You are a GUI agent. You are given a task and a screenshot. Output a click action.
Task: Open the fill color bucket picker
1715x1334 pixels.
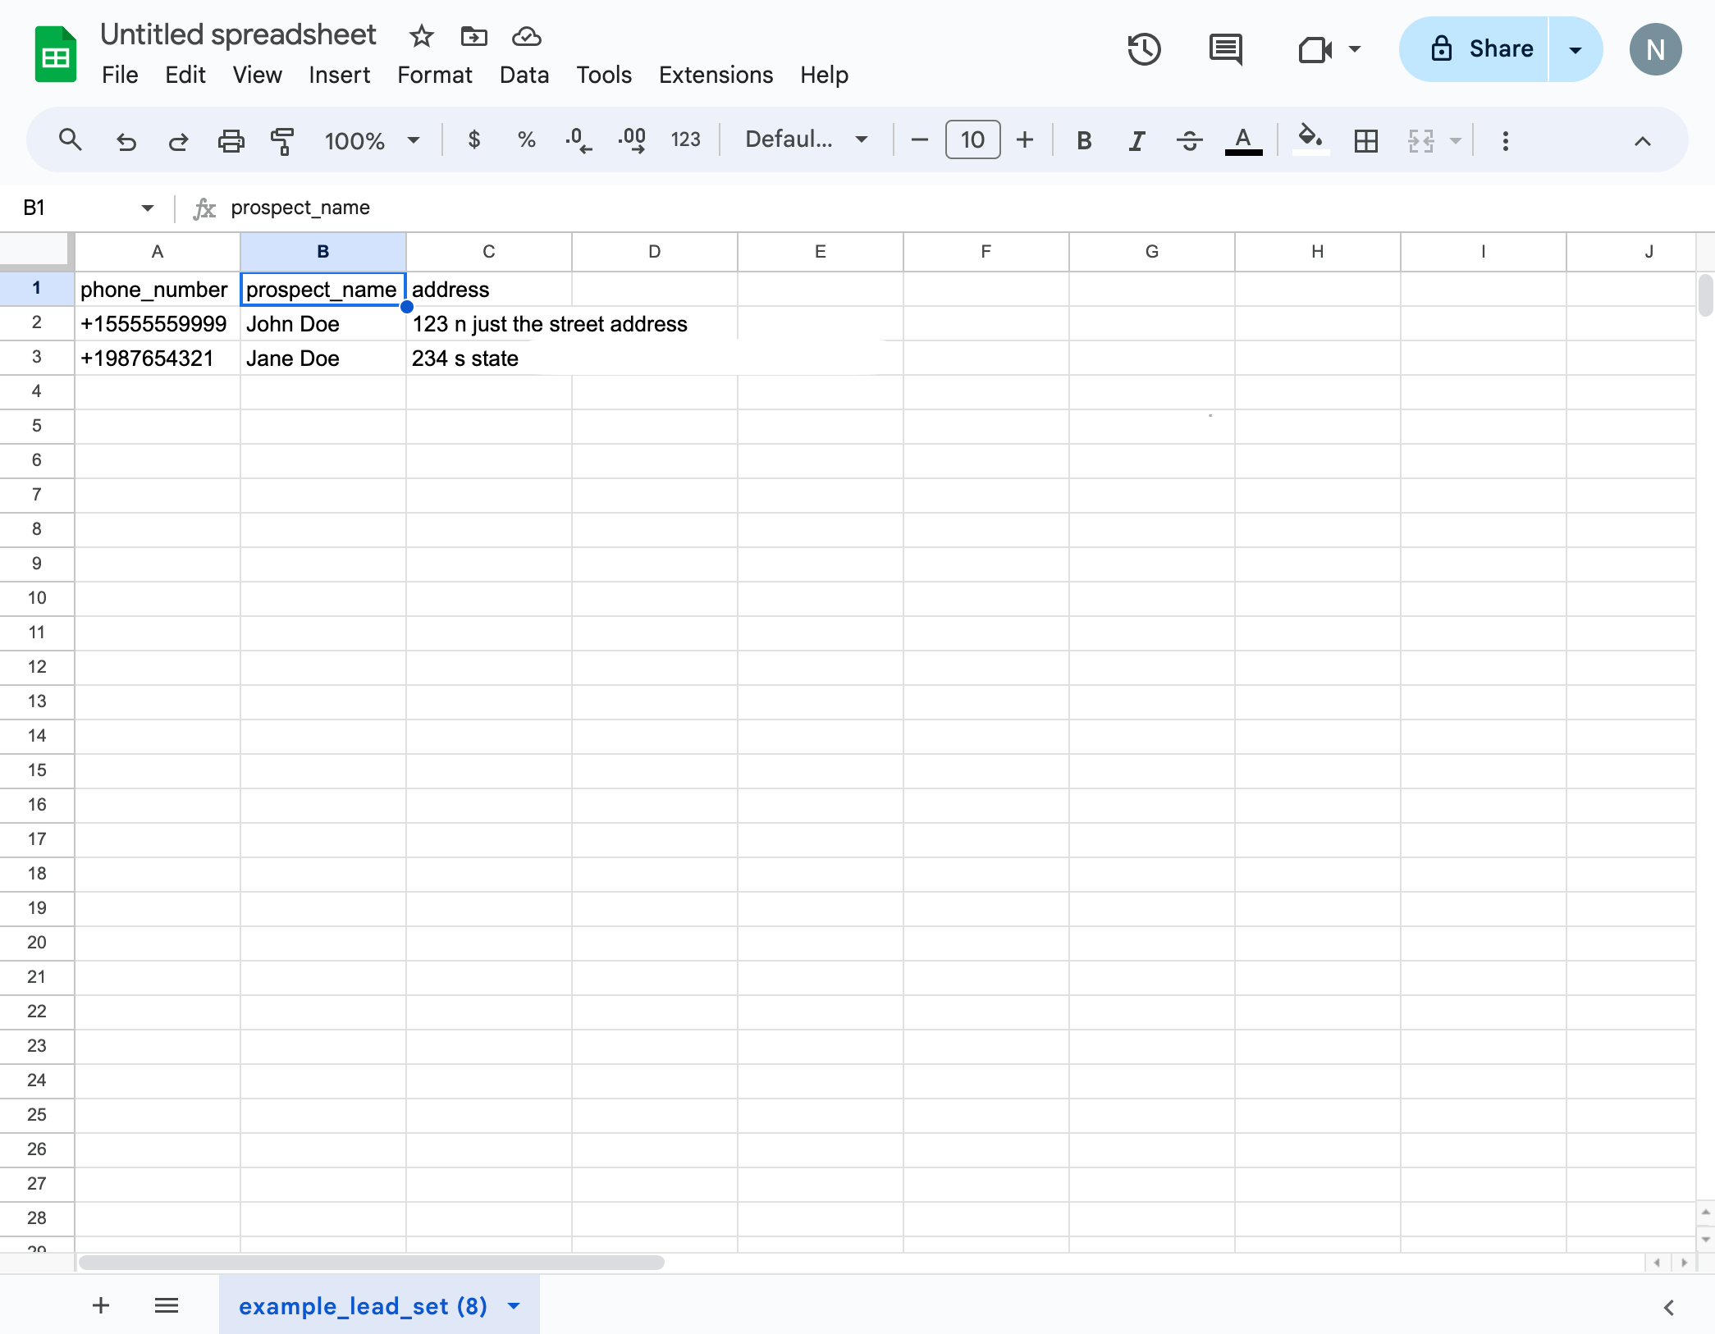click(x=1310, y=139)
